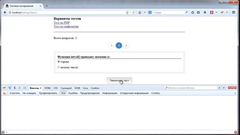
Task: Open dropdown beside the red S icon
Action: point(216,12)
